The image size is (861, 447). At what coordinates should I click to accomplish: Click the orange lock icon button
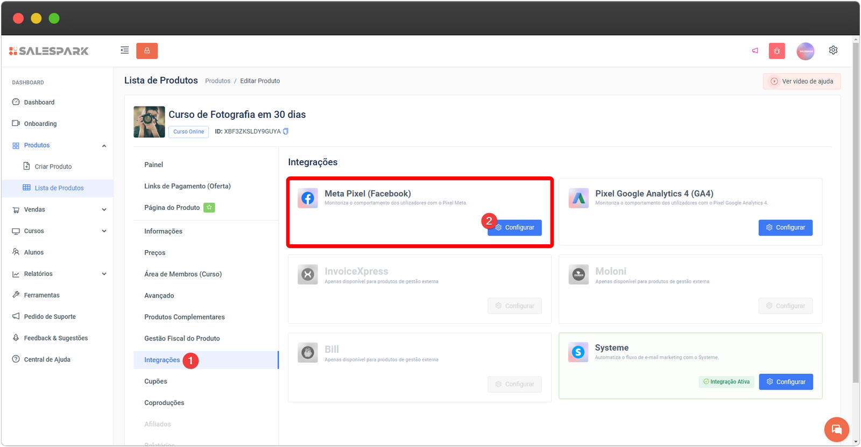[x=147, y=51]
